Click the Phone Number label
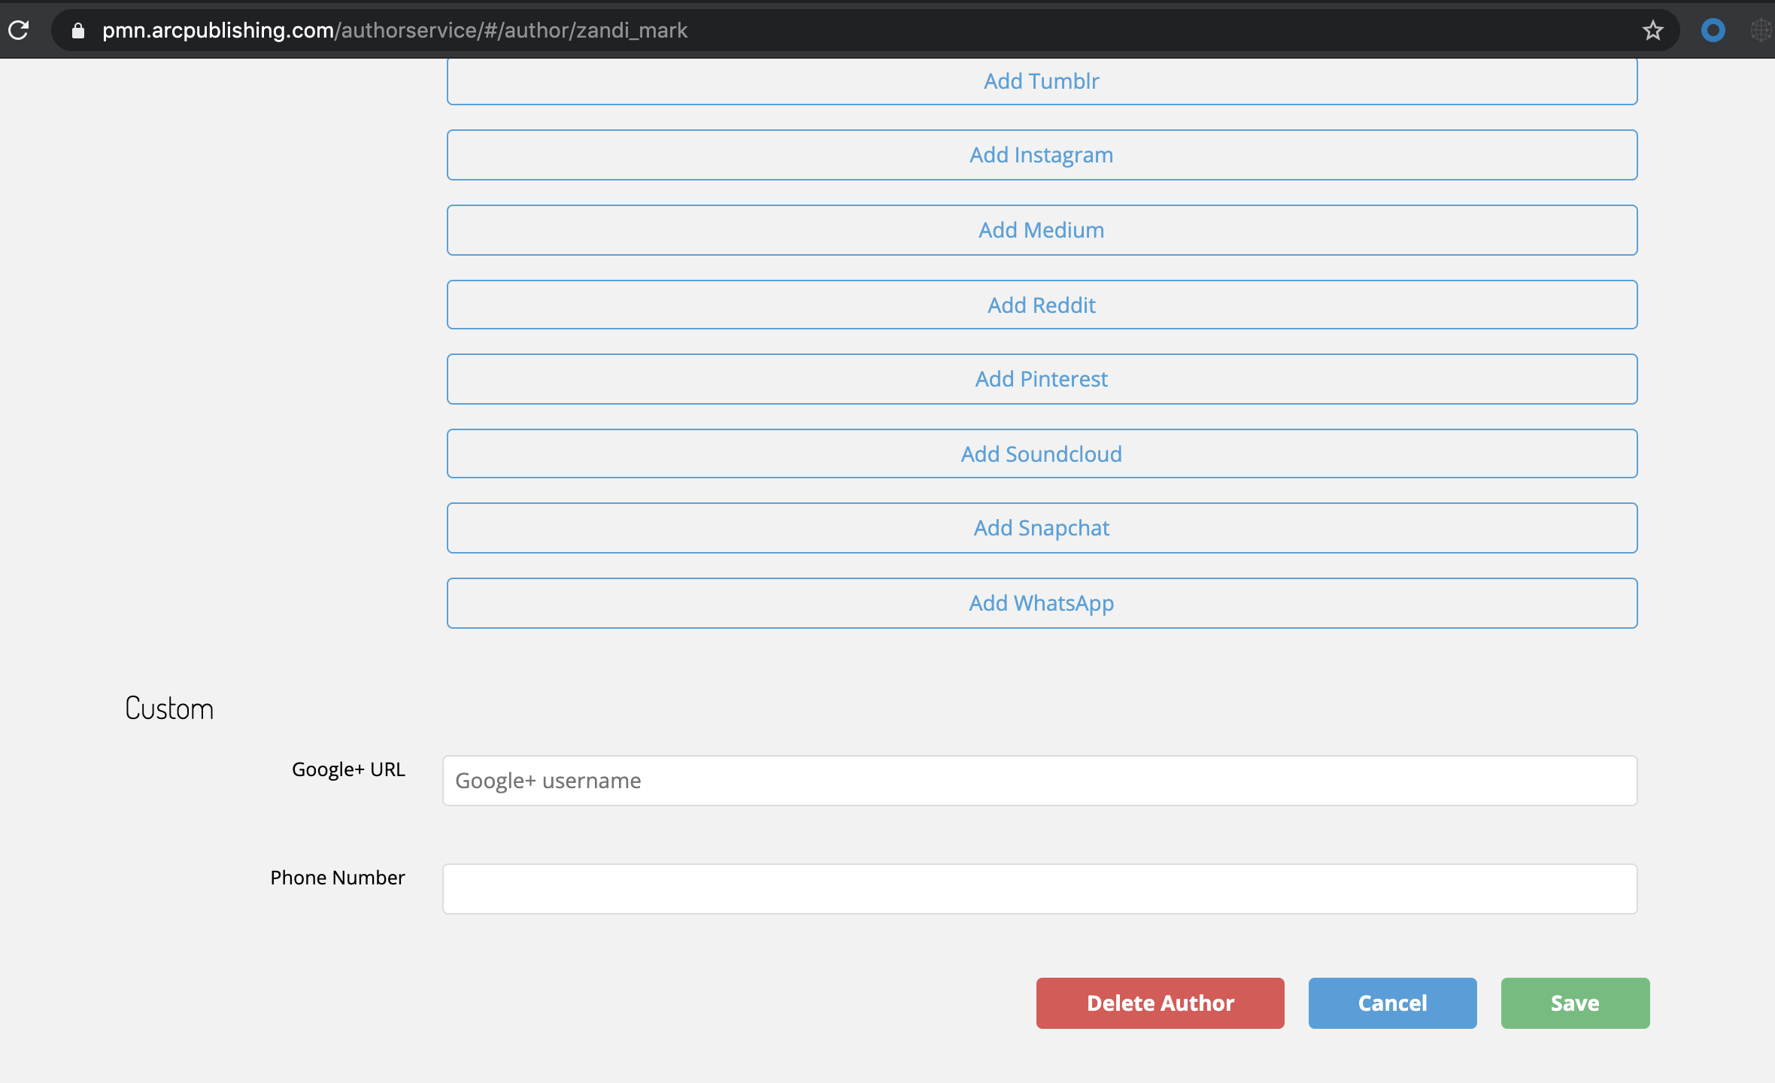1775x1083 pixels. click(338, 878)
